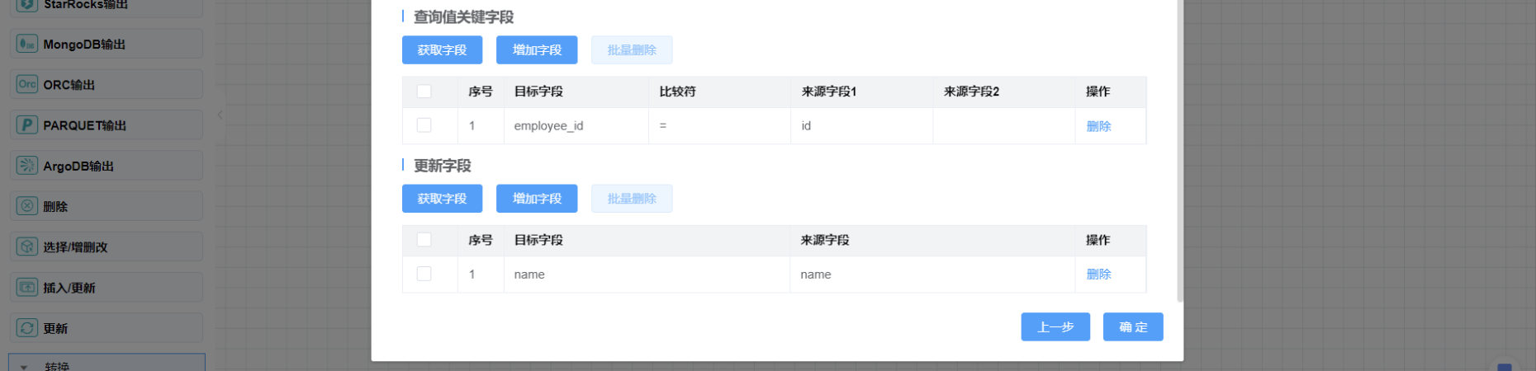Screen dimensions: 1536x371
Task: Select the PARQUET输出 component icon
Action: pos(27,124)
